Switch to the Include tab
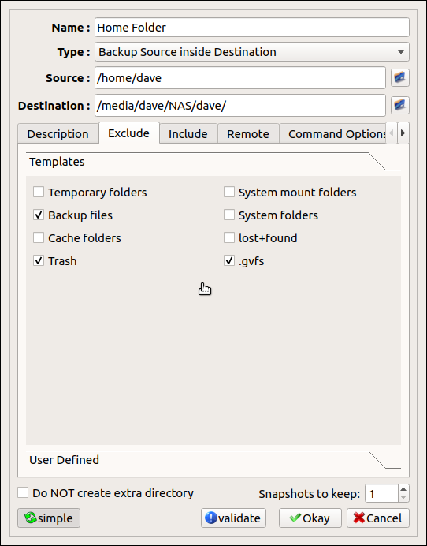 pyautogui.click(x=188, y=133)
